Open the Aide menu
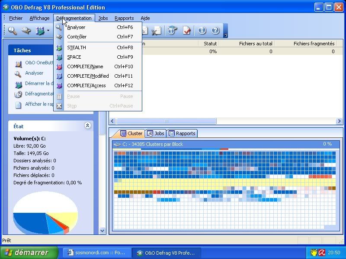This screenshot has height=259, width=346. coord(145,18)
